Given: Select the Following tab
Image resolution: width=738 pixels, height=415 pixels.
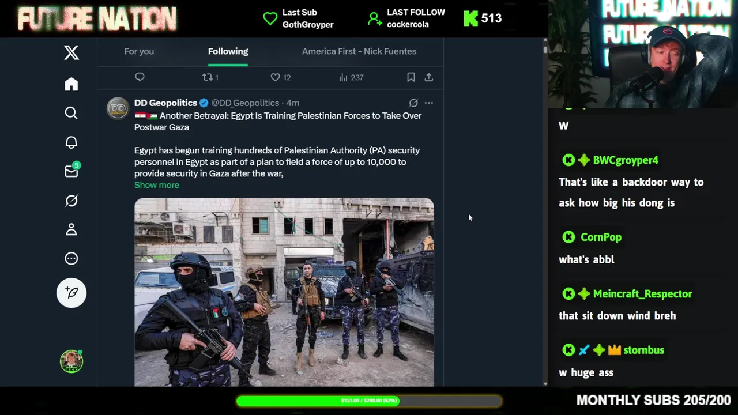Looking at the screenshot, I should 228,51.
